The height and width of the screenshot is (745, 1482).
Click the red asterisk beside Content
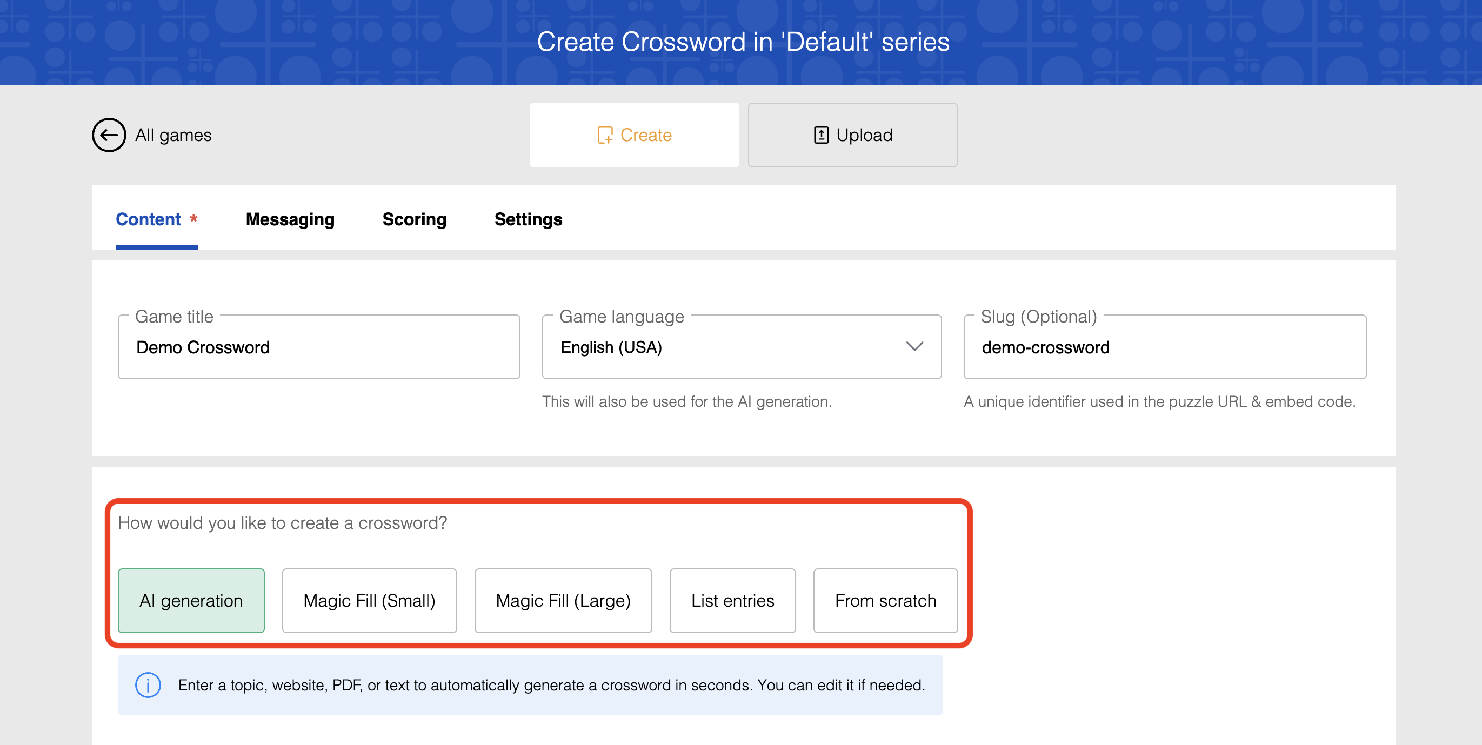coord(194,218)
